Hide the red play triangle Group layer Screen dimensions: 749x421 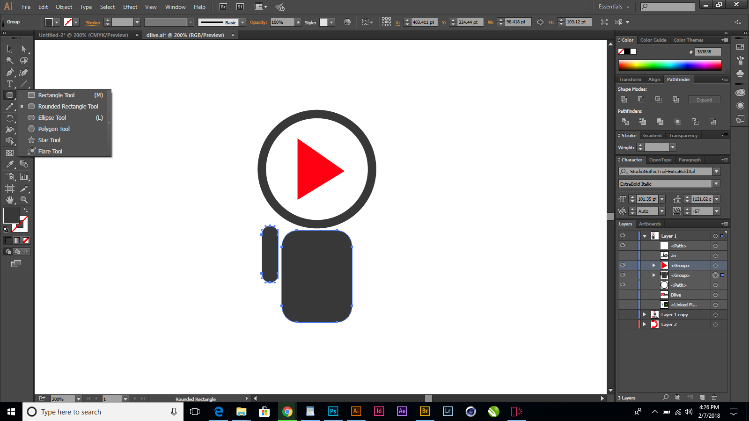click(x=623, y=265)
